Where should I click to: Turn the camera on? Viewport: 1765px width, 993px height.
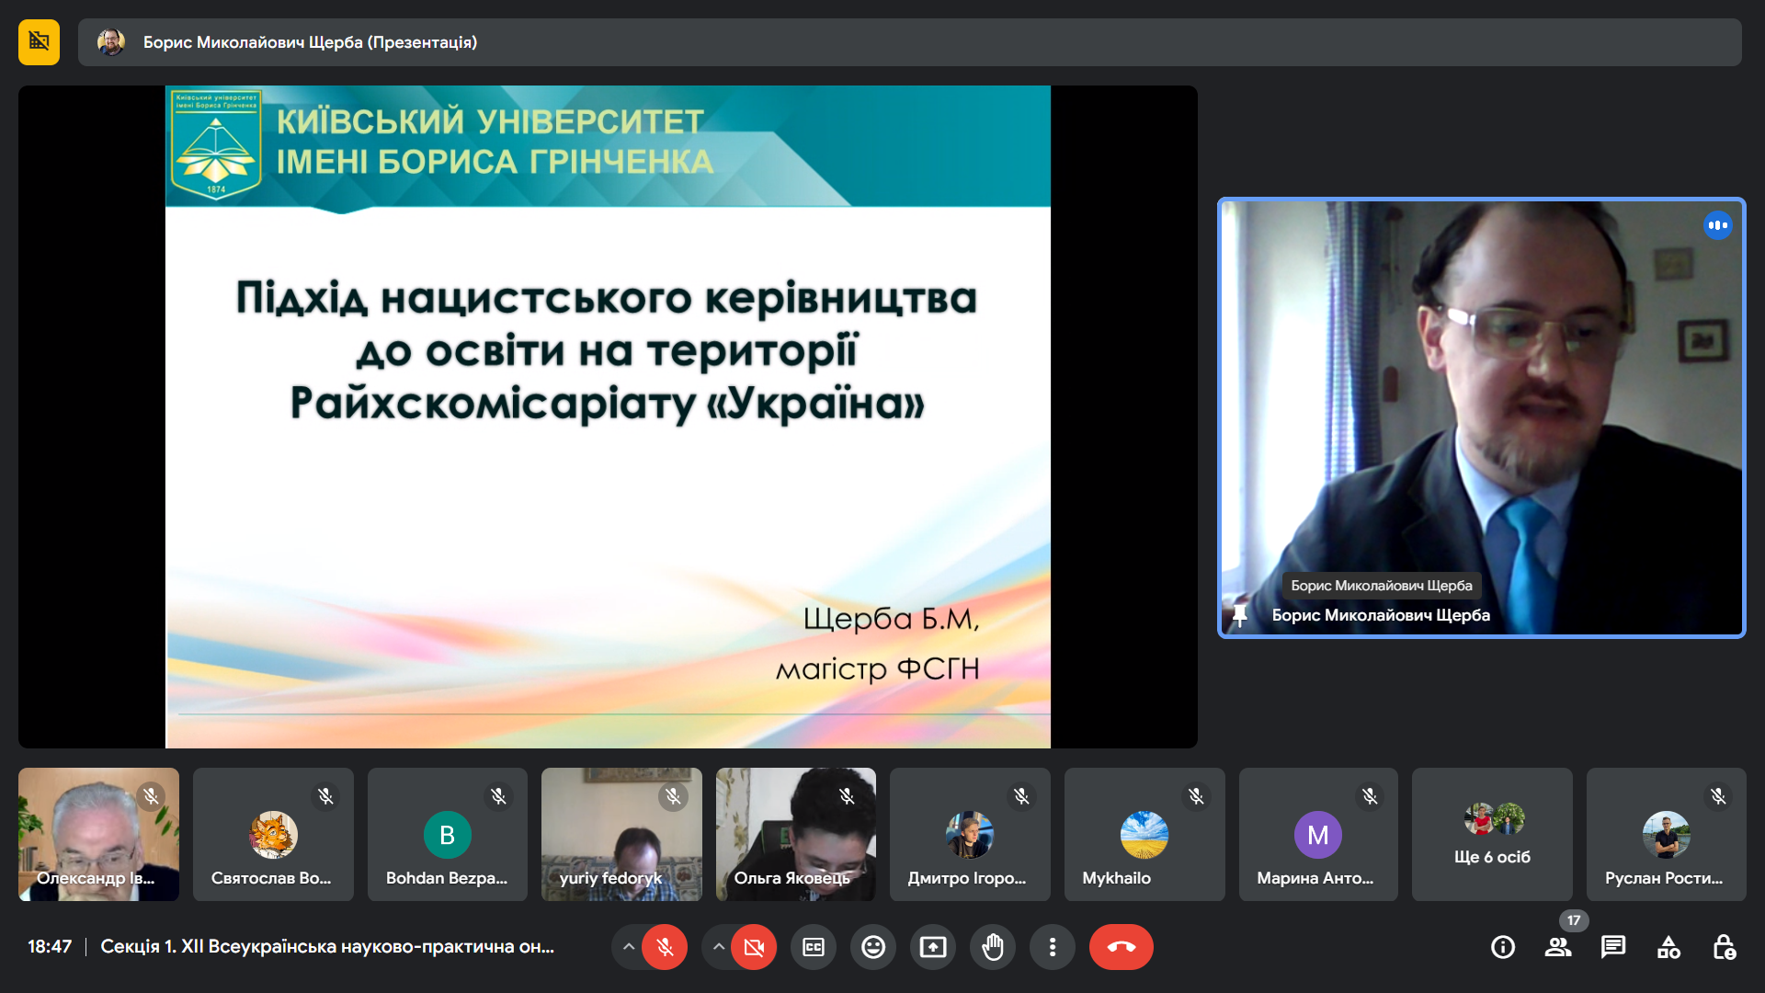[754, 947]
